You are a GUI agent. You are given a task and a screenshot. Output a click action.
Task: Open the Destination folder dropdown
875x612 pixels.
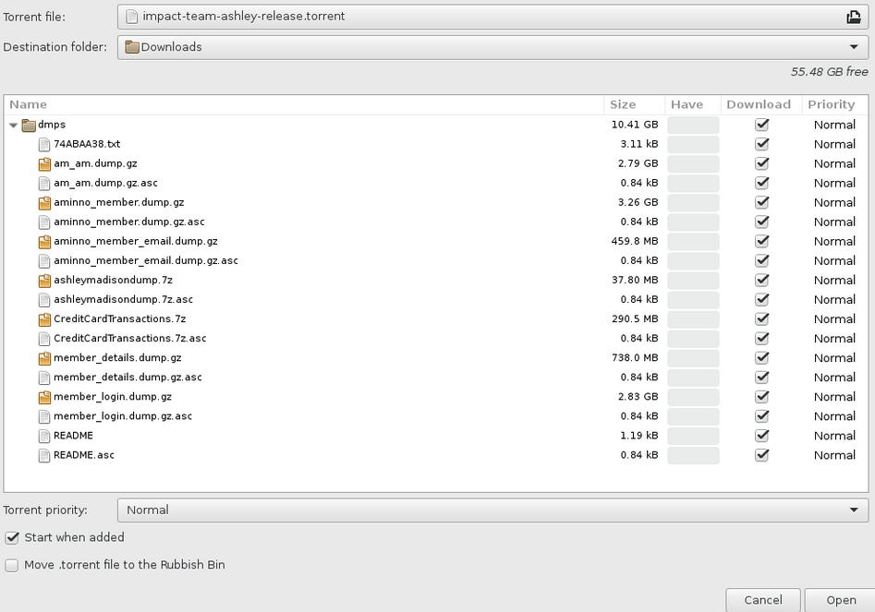tap(492, 47)
